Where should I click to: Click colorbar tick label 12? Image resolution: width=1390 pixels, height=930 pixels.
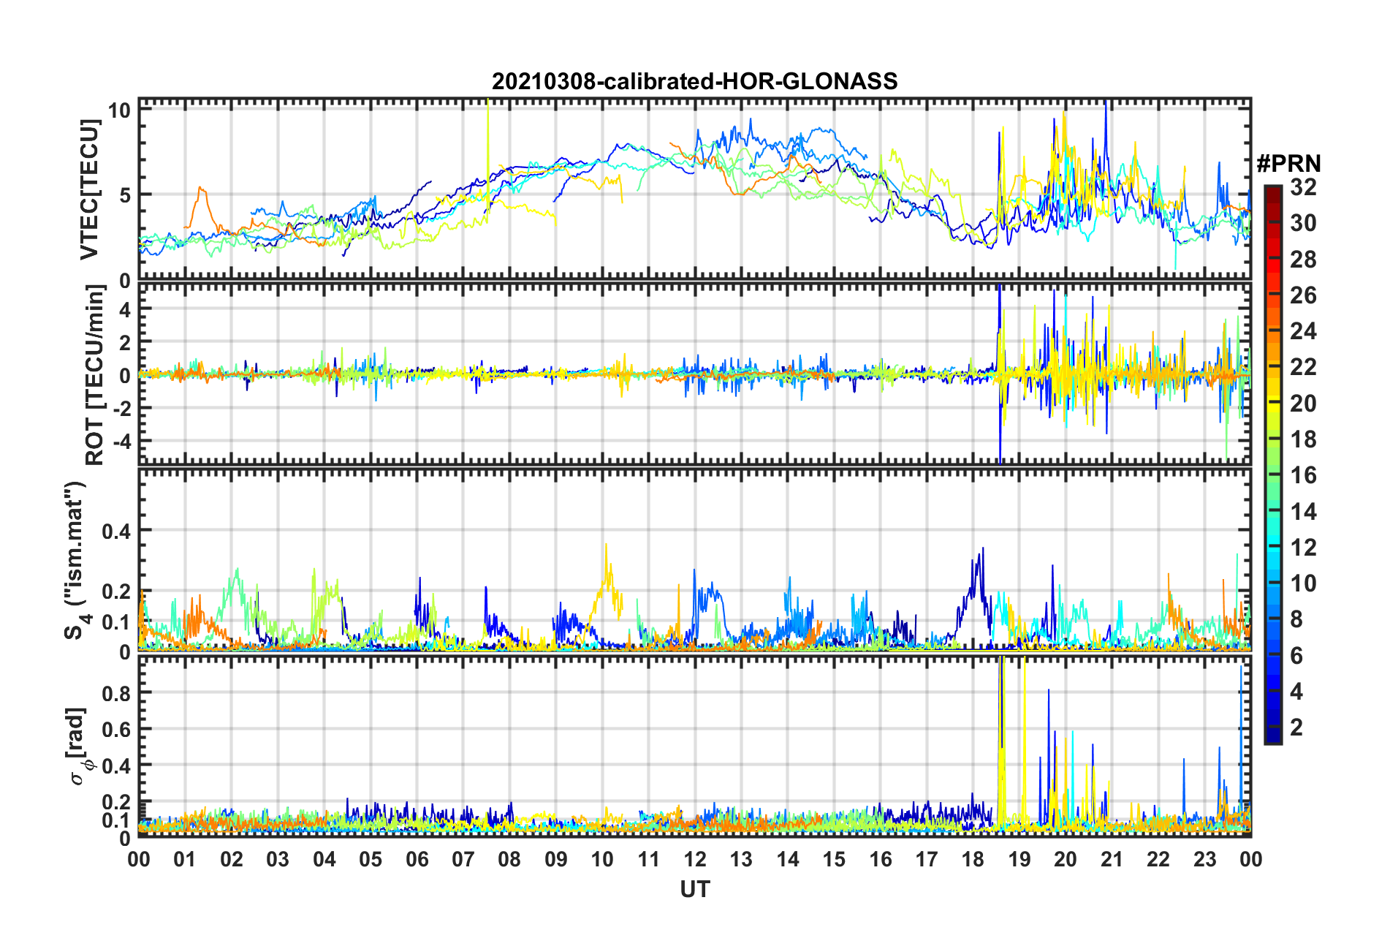coord(1303,548)
